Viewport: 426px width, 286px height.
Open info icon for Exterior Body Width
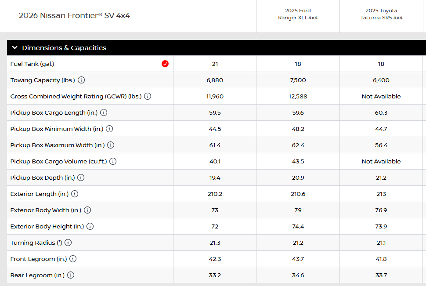pyautogui.click(x=87, y=210)
